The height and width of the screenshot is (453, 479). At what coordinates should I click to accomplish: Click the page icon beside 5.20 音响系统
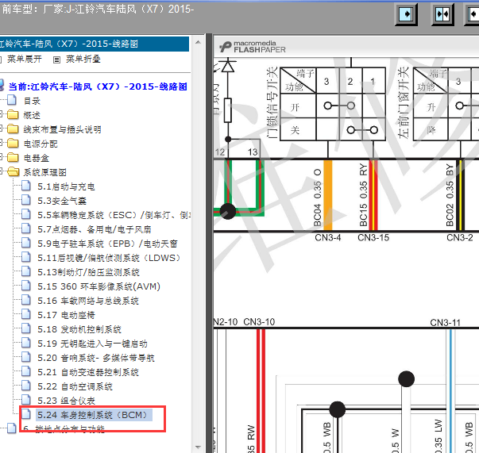point(26,356)
